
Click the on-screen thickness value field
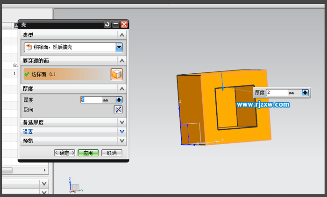click(x=276, y=93)
